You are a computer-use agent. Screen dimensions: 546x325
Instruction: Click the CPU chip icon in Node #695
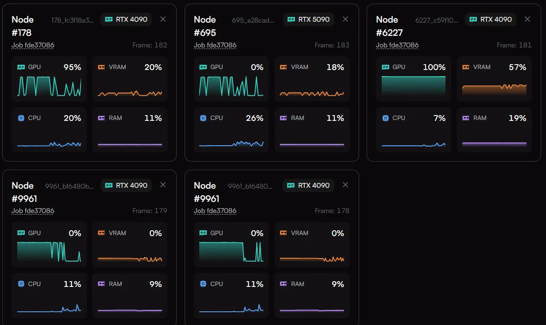pyautogui.click(x=203, y=118)
